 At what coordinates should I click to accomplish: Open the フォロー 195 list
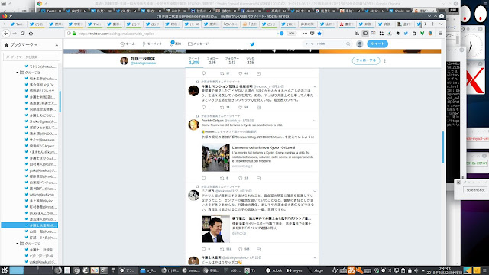click(x=212, y=61)
